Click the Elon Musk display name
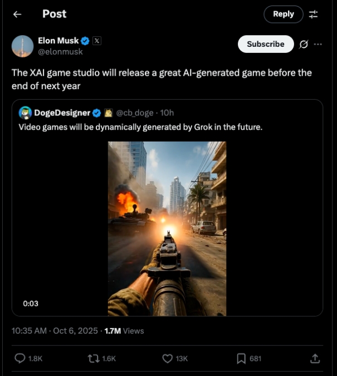 pos(58,41)
